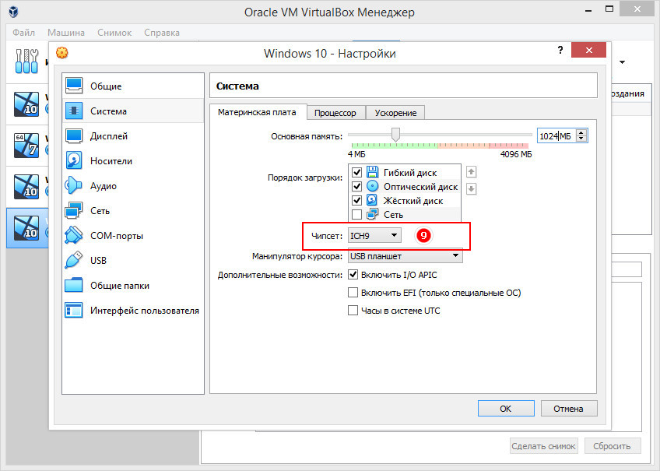Select the highlighted Windows 10 VM icon
The height and width of the screenshot is (471, 660).
point(26,228)
